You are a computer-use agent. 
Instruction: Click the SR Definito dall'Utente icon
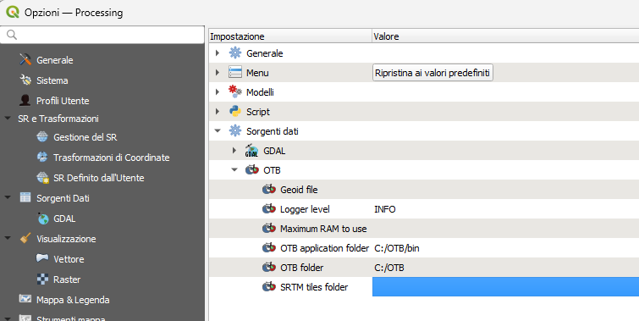tap(42, 177)
